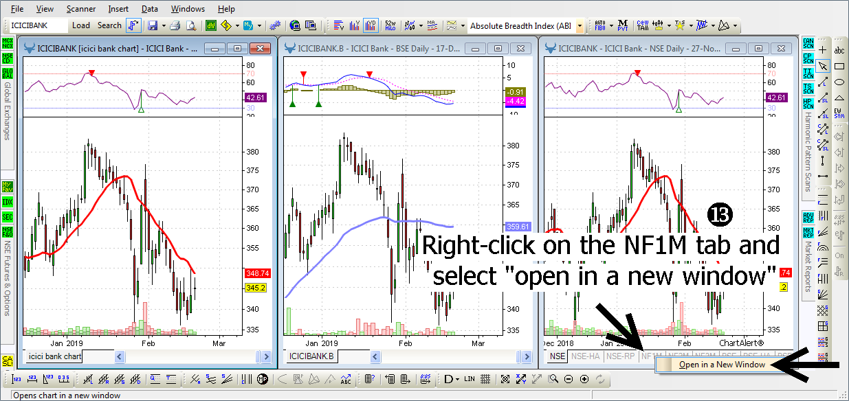Viewport: 849px width, 401px height.
Task: Click the left chart's horizontal scrollbar right arrow
Action: (267, 356)
